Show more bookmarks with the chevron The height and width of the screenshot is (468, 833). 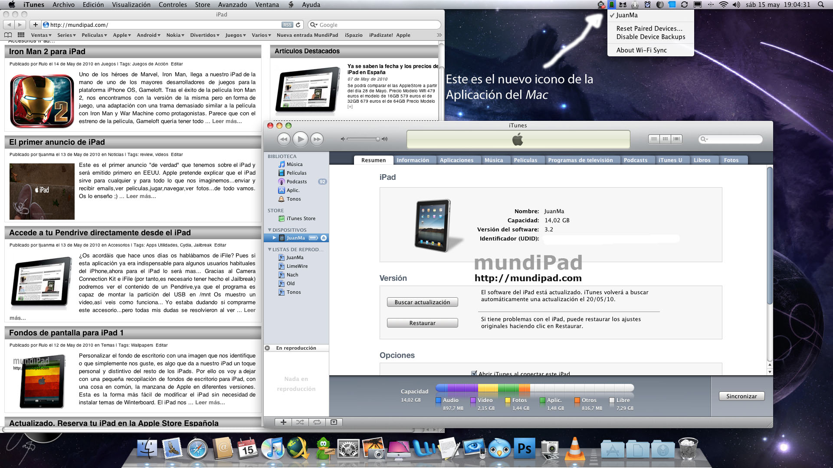[439, 35]
